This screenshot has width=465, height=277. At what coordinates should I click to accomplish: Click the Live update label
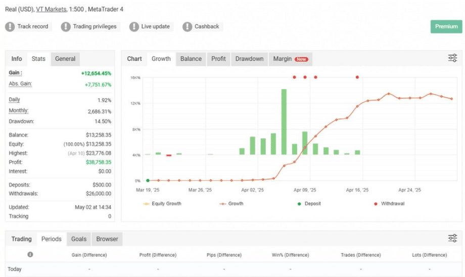(155, 26)
